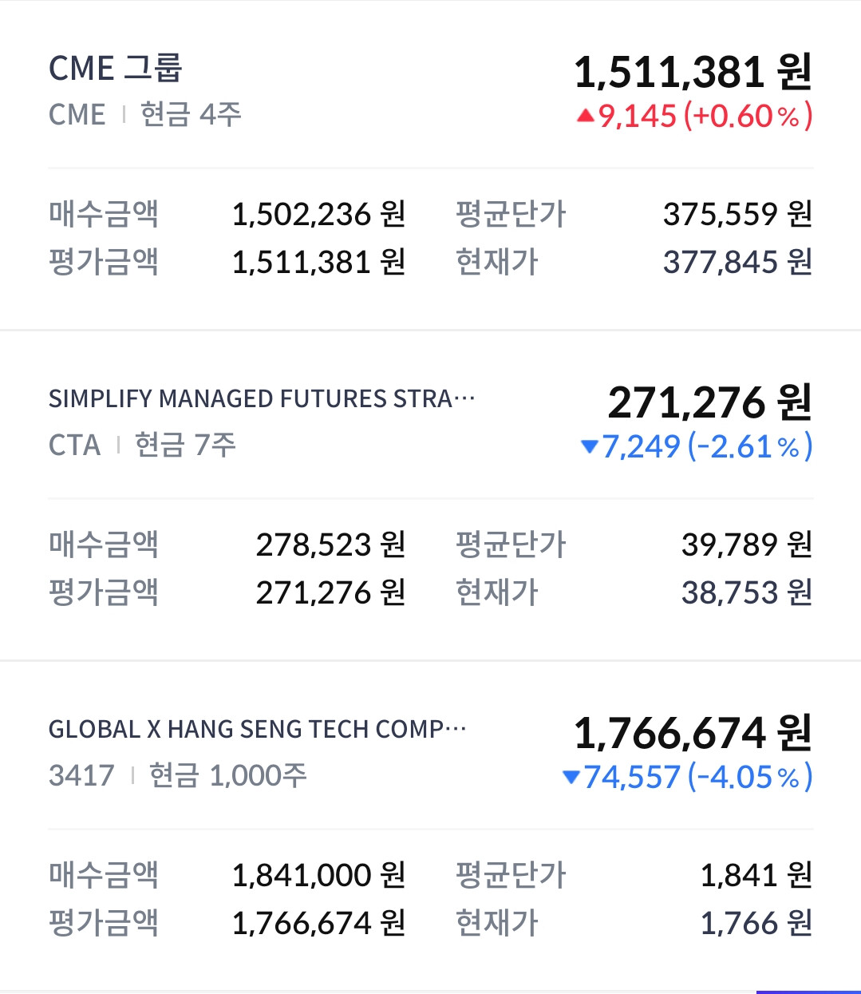861x994 pixels.
Task: Tap the +0.60% gain percentage
Action: [748, 117]
